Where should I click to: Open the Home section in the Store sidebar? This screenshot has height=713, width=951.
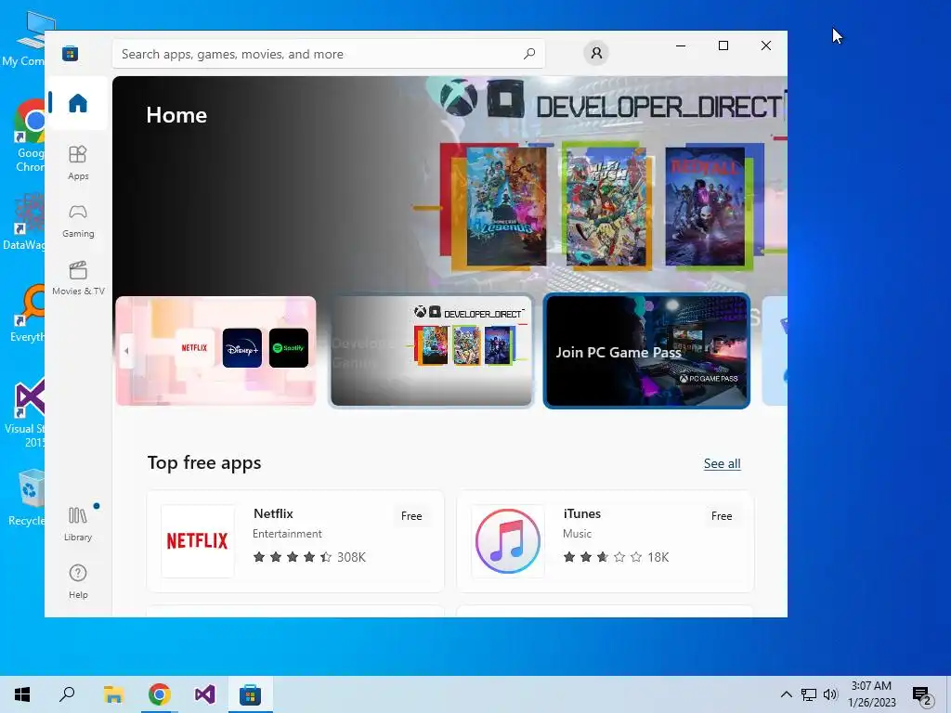click(78, 103)
